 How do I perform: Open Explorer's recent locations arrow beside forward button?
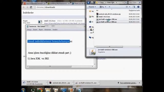pos(95,3)
